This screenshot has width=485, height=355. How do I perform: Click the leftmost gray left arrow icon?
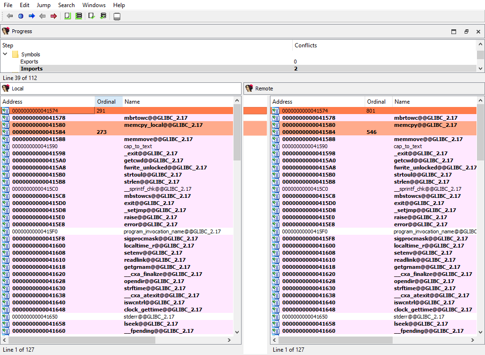9,16
